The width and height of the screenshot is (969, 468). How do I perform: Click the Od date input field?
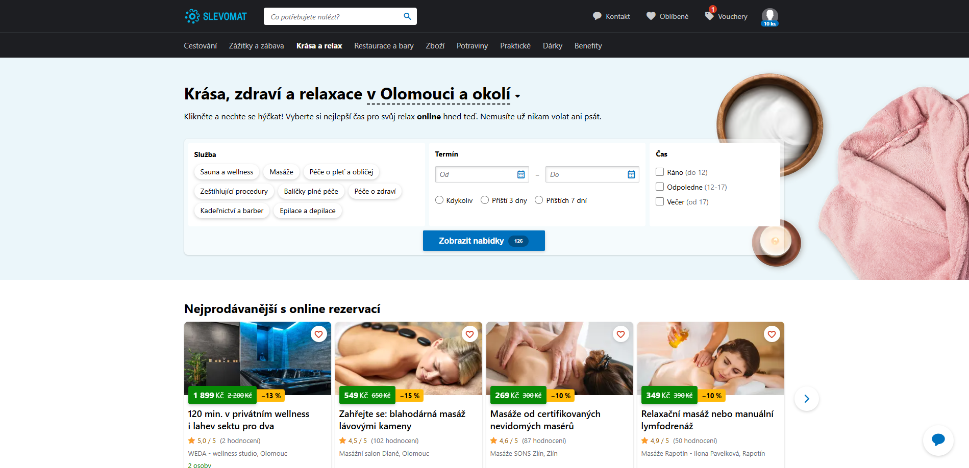coord(482,174)
